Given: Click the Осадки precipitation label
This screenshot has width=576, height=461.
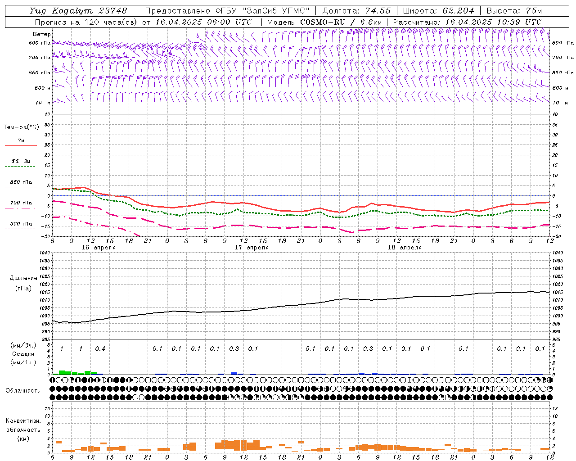Looking at the screenshot, I should pyautogui.click(x=23, y=354).
